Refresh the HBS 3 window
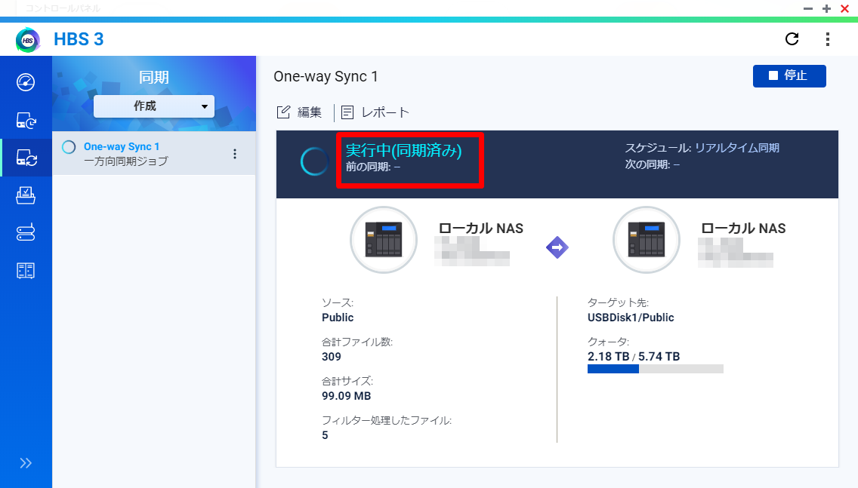858x488 pixels. 792,38
